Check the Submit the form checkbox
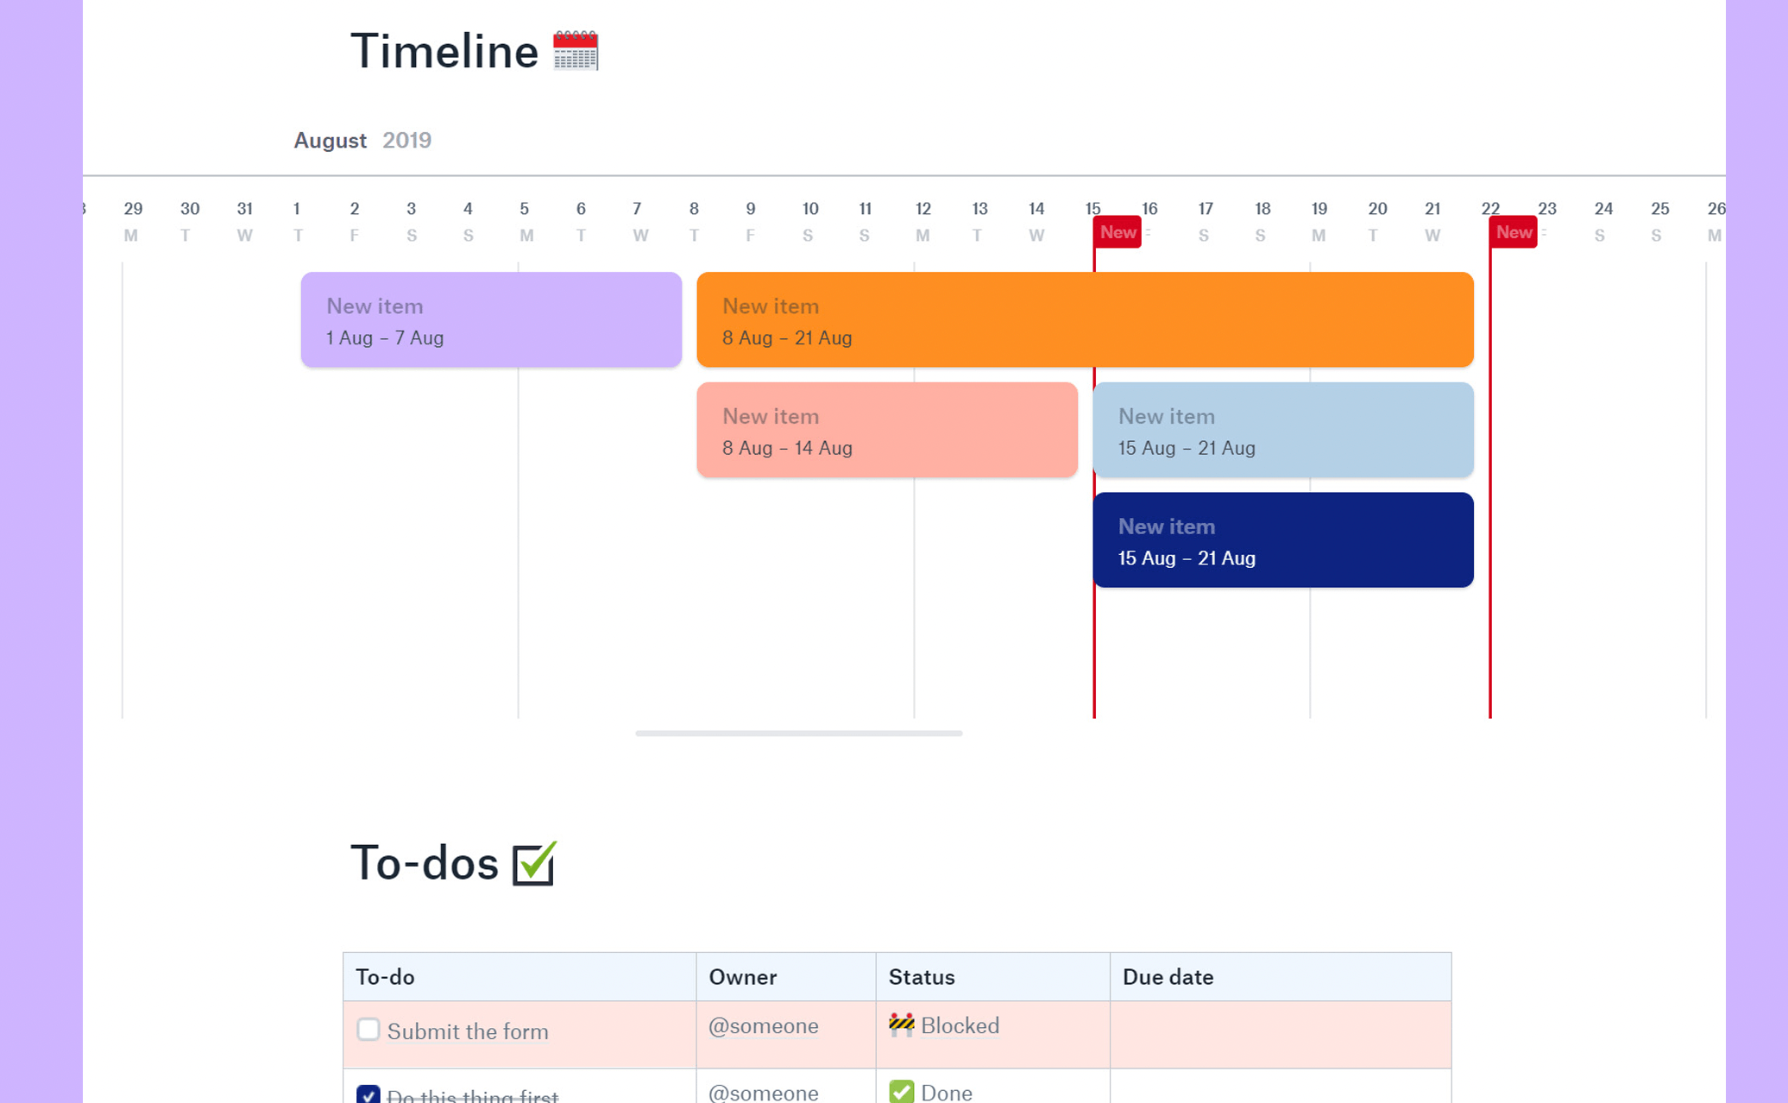 pyautogui.click(x=368, y=1030)
